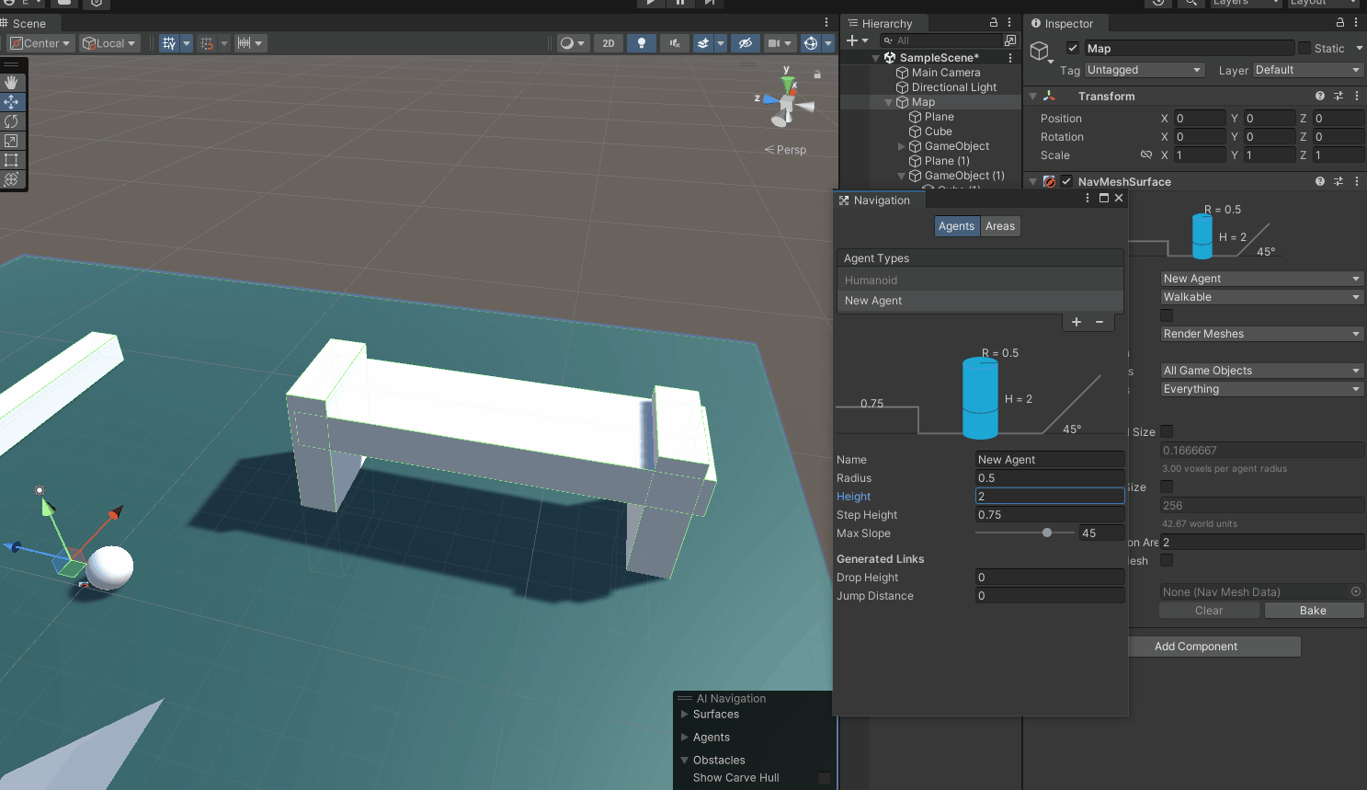The width and height of the screenshot is (1367, 790).
Task: Switch to Agents tab in Navigation
Action: (956, 226)
